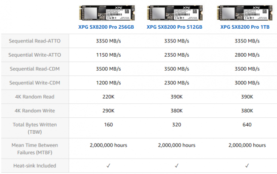Click 512GB 4K Random Write 380K value
This screenshot has height=174, width=277.
tap(177, 111)
